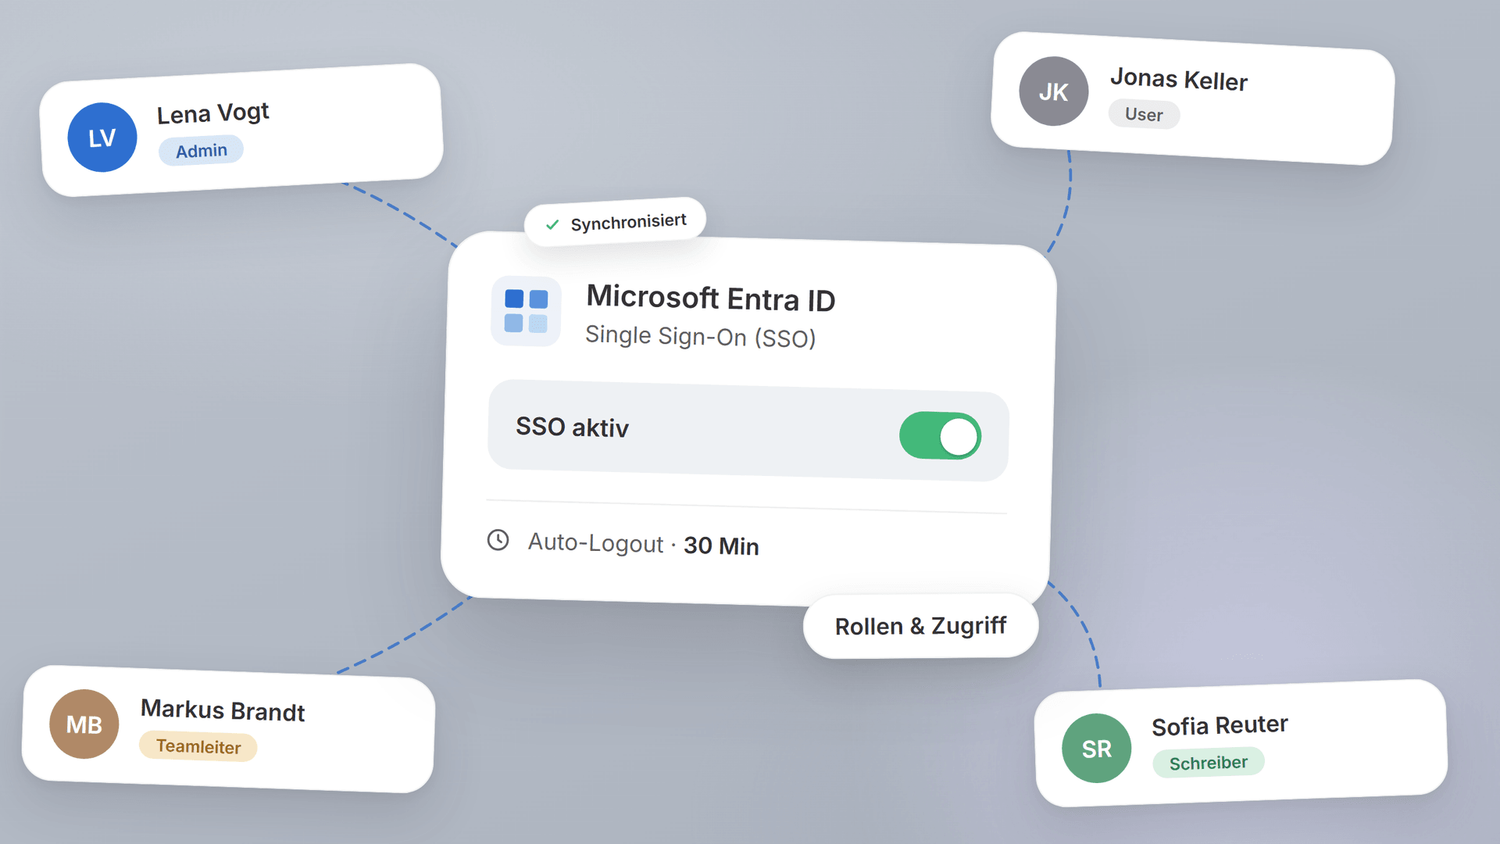
Task: Toggle the SSO aktiv switch
Action: coord(940,435)
